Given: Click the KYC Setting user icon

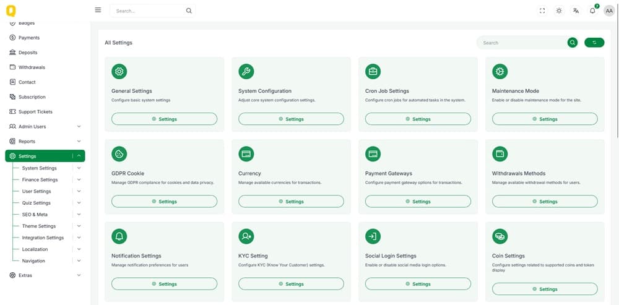Looking at the screenshot, I should click(x=246, y=236).
